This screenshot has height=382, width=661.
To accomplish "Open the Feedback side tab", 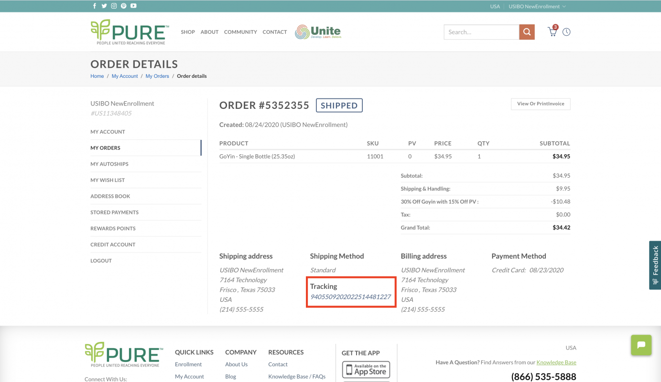I will point(655,265).
